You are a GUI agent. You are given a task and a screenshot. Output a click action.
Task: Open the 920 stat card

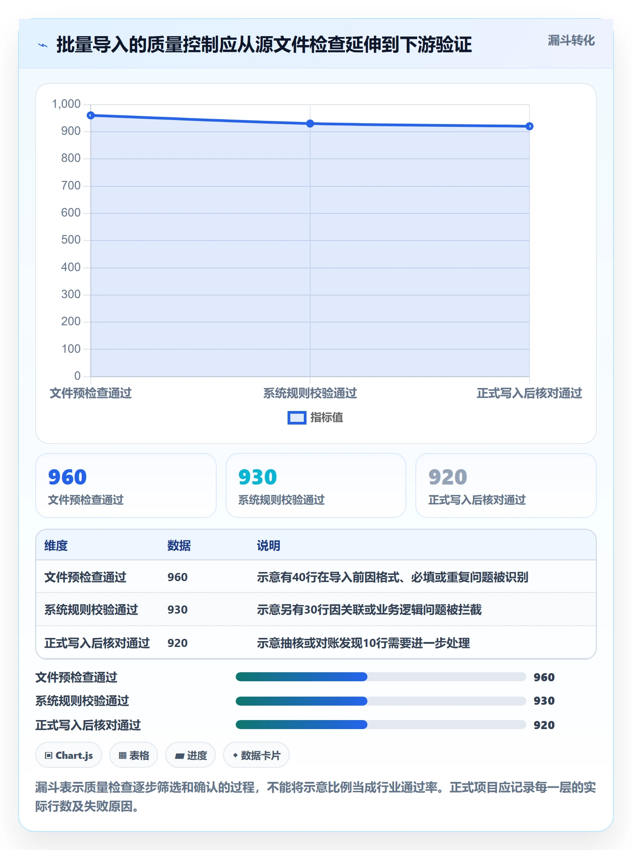(506, 485)
